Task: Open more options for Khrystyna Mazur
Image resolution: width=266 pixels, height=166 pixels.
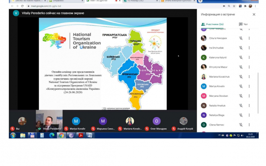Action: pyautogui.click(x=249, y=67)
